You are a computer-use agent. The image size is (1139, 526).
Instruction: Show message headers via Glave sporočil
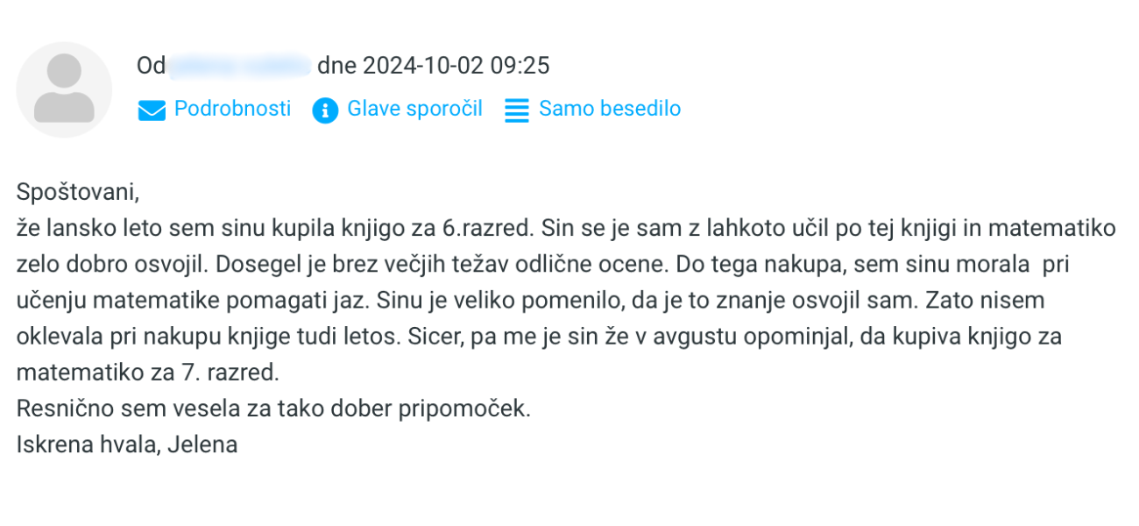pos(414,109)
